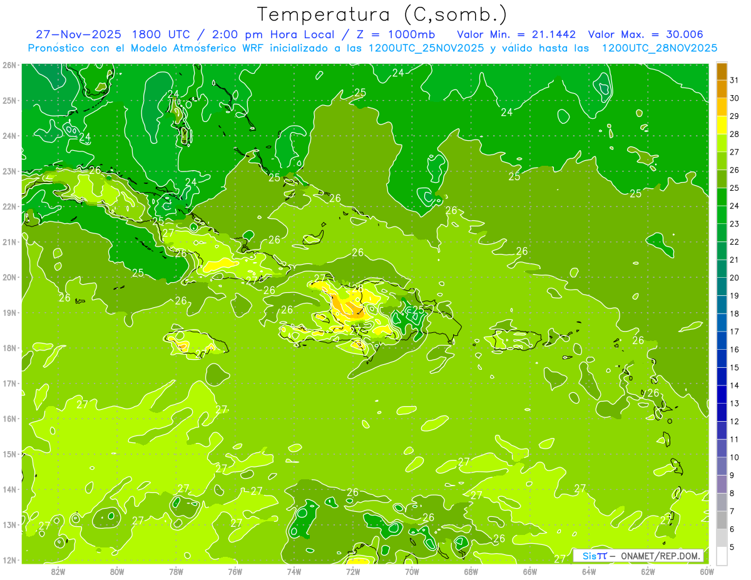
Task: Click the '80W' longitude axis label
Action: (x=116, y=571)
